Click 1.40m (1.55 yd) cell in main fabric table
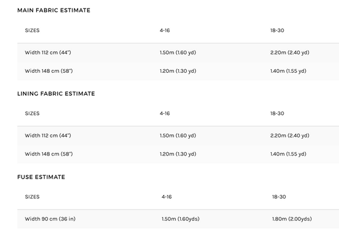 click(288, 71)
